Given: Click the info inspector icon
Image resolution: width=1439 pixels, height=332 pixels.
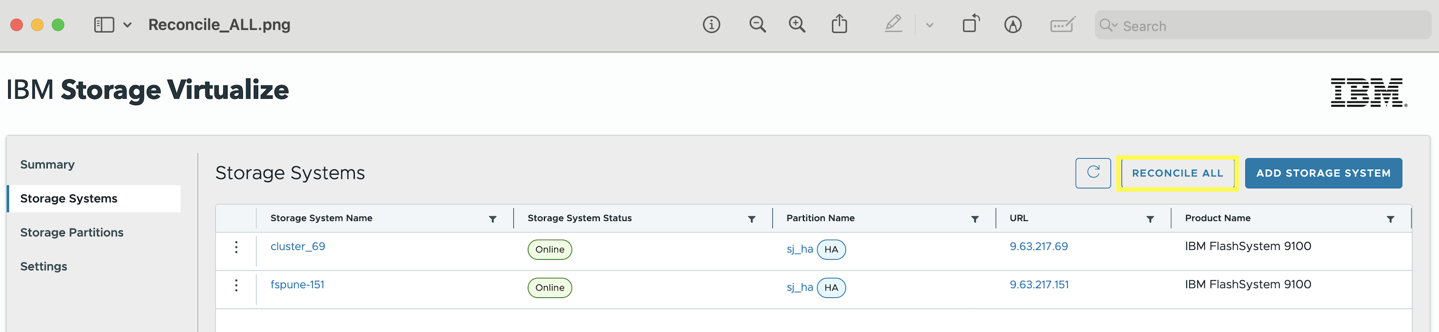Looking at the screenshot, I should tap(711, 24).
